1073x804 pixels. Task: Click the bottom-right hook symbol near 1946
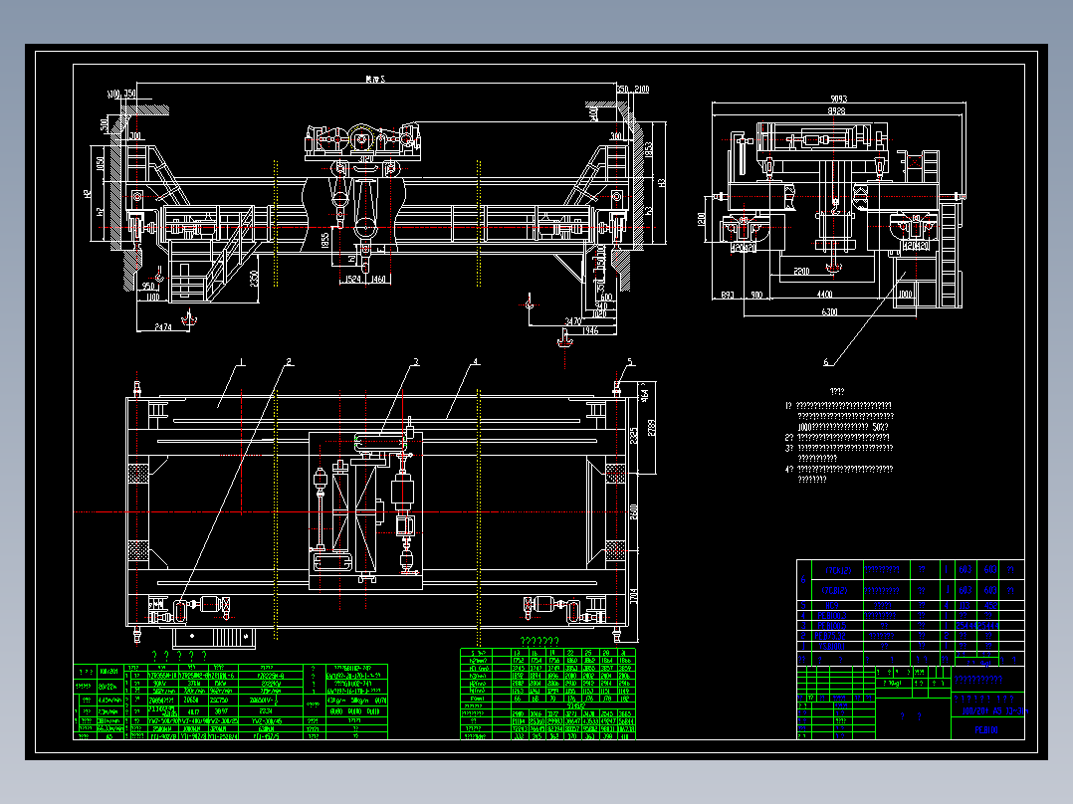(564, 338)
